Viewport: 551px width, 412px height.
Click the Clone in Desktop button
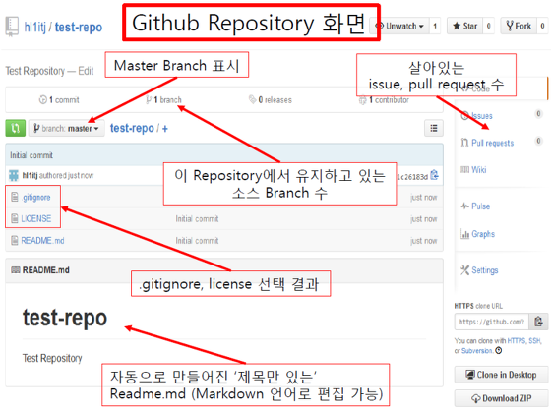click(501, 375)
